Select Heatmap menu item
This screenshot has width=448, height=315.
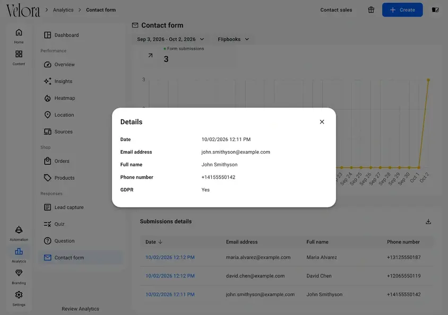(x=81, y=98)
